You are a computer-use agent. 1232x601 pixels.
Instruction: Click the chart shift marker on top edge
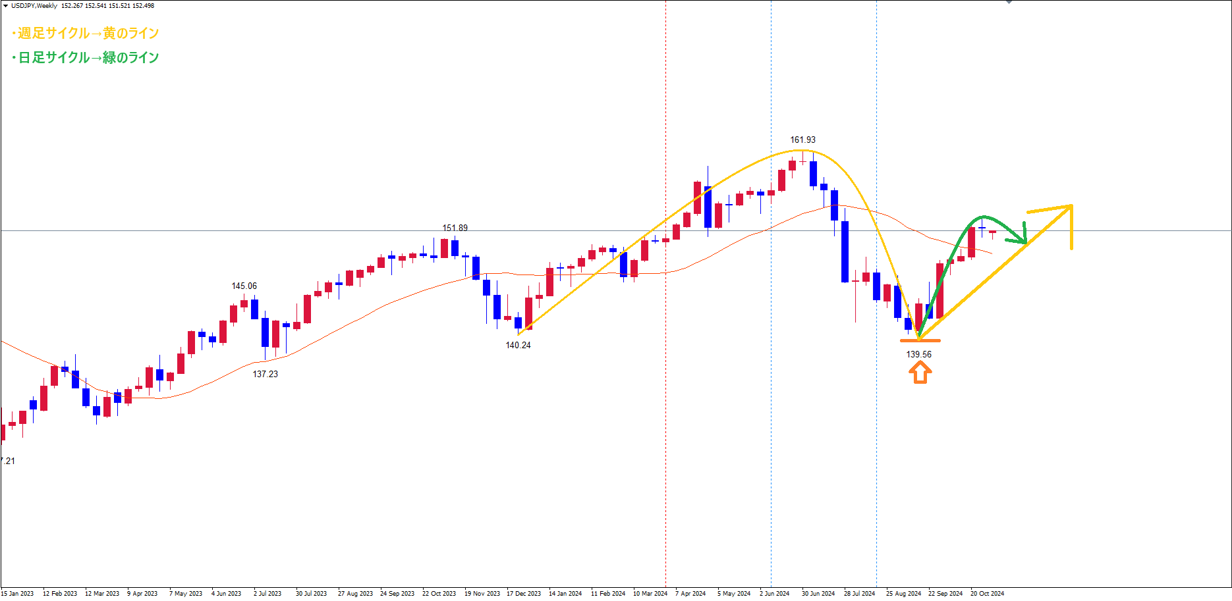point(1009,3)
